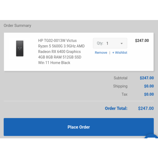The image size is (158, 158).
Task: Click the Shipping amount $0.00
Action: pyautogui.click(x=149, y=86)
